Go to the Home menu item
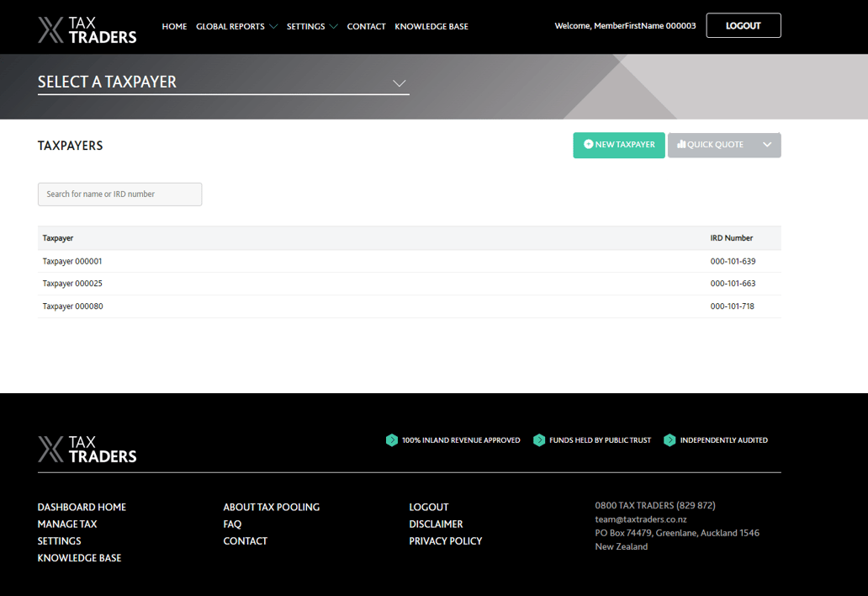Viewport: 868px width, 596px height. pyautogui.click(x=174, y=26)
